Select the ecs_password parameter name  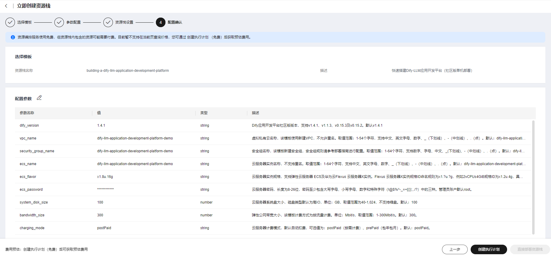31,190
